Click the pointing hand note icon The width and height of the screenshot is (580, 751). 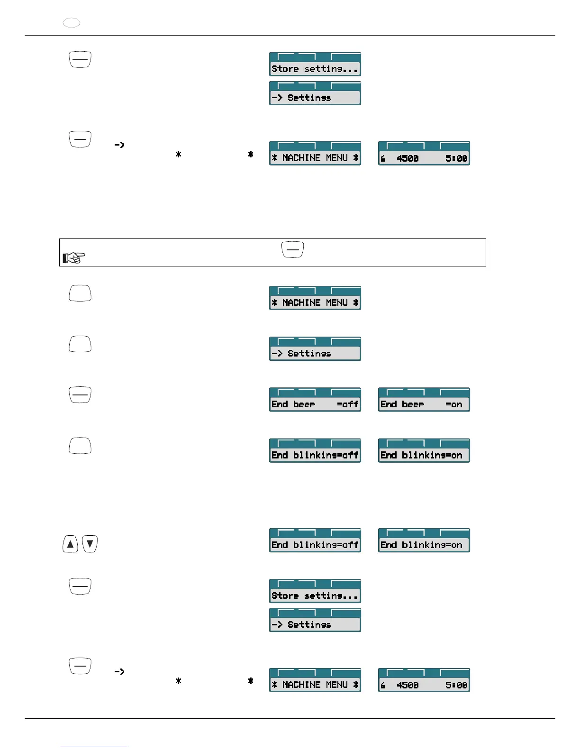coord(74,258)
